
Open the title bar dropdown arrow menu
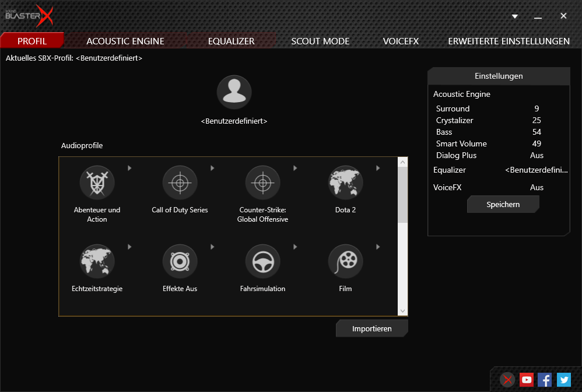point(515,16)
